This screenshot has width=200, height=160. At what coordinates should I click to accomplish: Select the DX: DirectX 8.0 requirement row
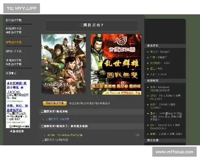(x=165, y=127)
